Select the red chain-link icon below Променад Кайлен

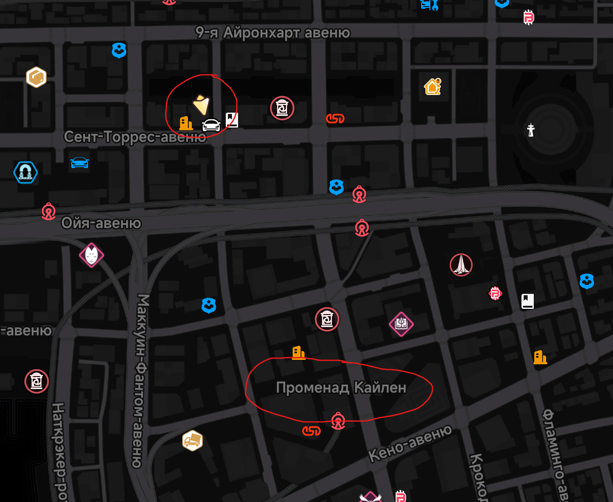(x=312, y=431)
